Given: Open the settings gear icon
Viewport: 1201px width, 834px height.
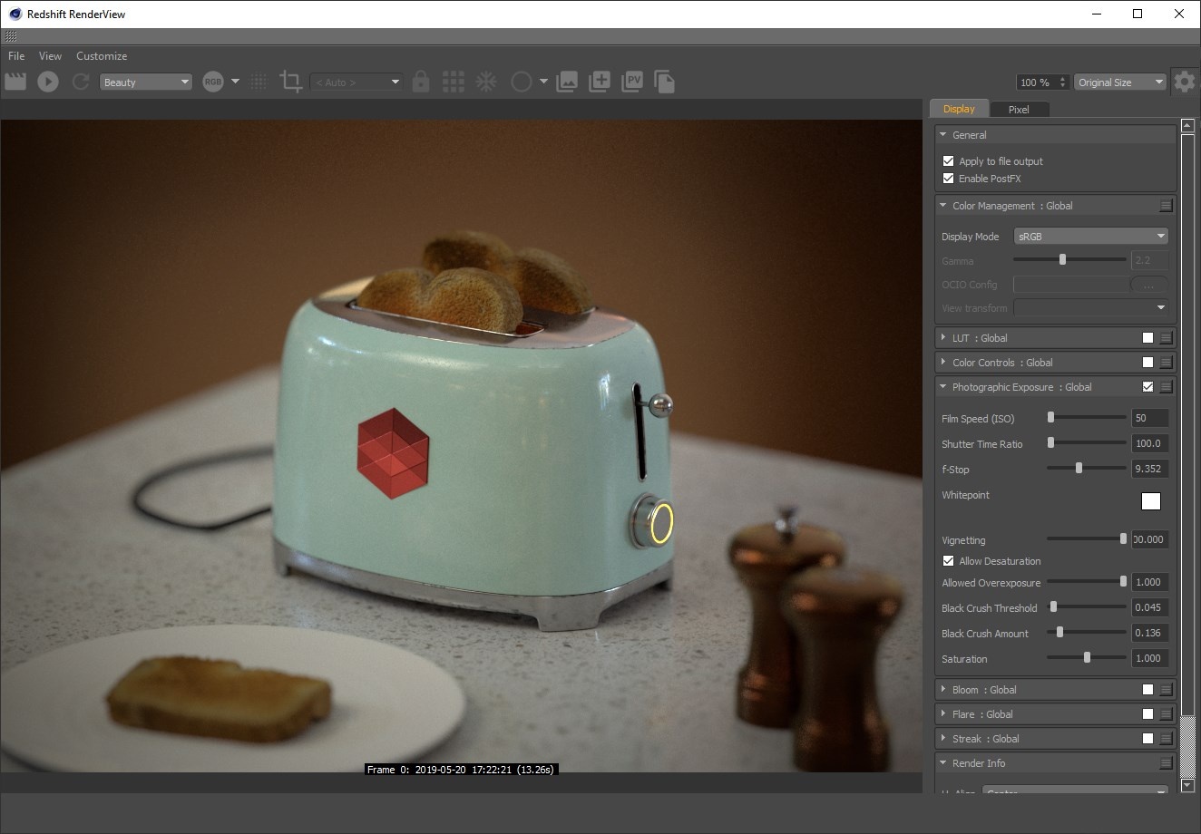Looking at the screenshot, I should [x=1184, y=82].
